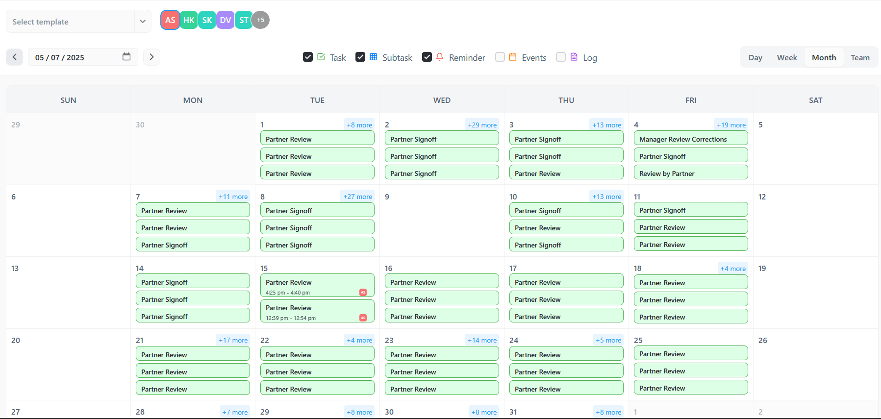
Task: Open the +5 more users badge
Action: click(260, 20)
